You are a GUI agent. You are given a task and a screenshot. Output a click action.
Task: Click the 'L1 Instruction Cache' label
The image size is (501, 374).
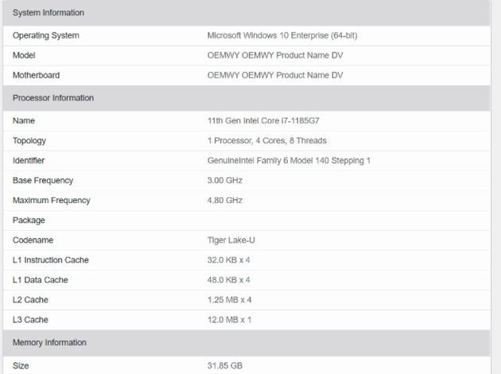pyautogui.click(x=50, y=260)
